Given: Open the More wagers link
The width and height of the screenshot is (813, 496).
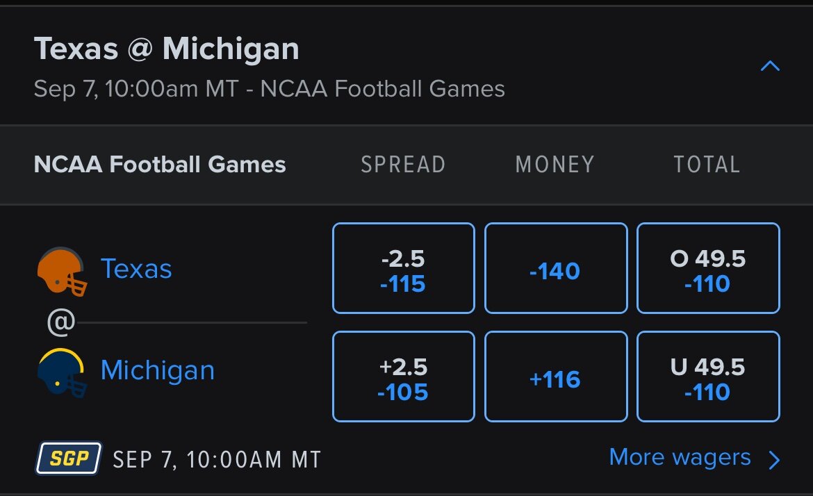Looking at the screenshot, I should (x=680, y=457).
